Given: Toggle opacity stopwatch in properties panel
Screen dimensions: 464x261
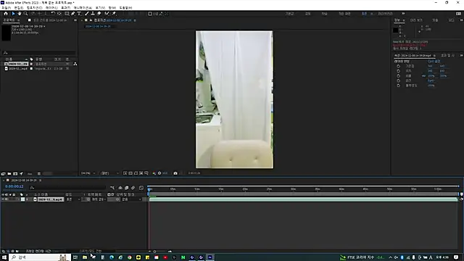Looking at the screenshot, I should [398, 86].
